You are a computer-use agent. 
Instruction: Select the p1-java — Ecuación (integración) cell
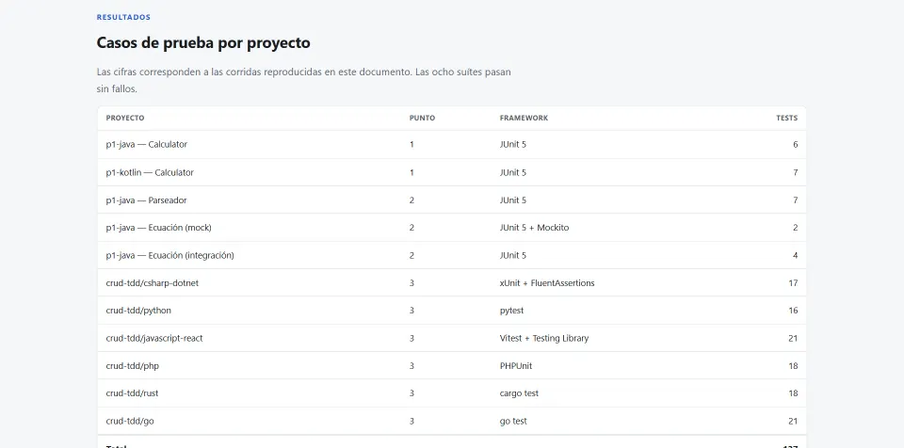(170, 255)
